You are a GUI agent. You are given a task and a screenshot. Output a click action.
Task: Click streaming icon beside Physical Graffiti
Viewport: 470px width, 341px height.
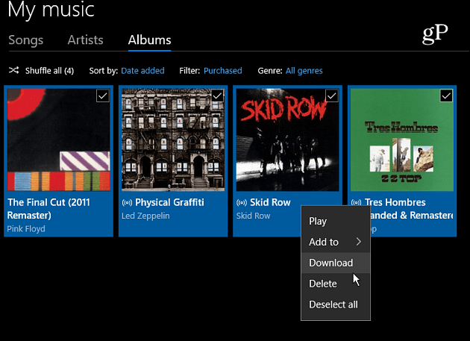click(127, 203)
